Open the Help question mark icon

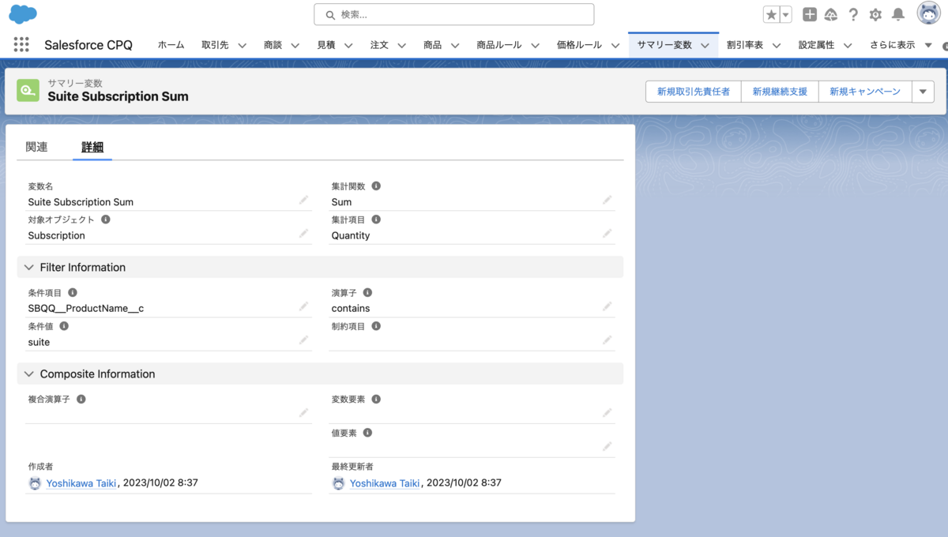point(854,14)
